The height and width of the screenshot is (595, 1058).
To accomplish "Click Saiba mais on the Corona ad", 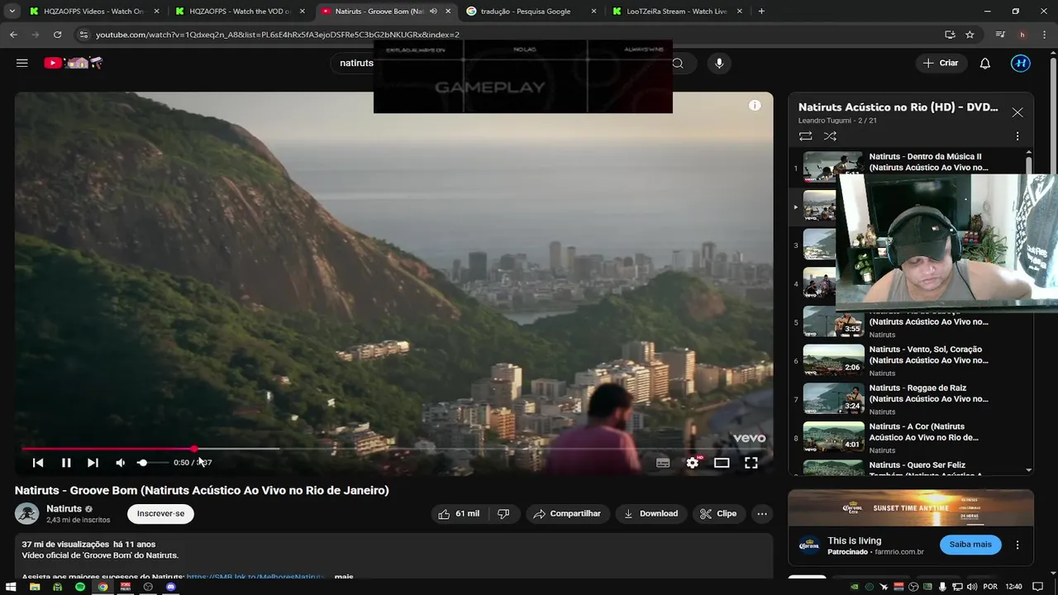I will [x=970, y=545].
